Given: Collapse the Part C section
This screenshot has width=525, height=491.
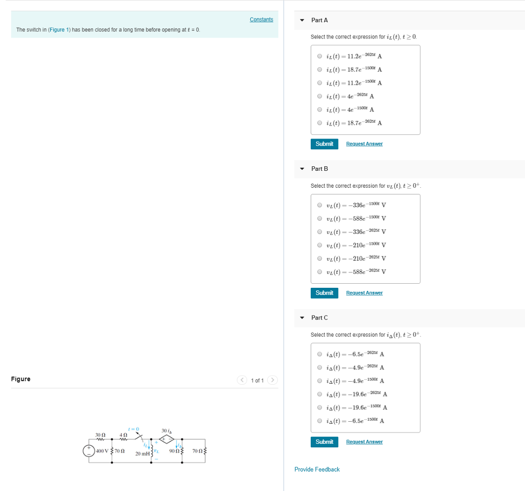Looking at the screenshot, I should pos(302,318).
